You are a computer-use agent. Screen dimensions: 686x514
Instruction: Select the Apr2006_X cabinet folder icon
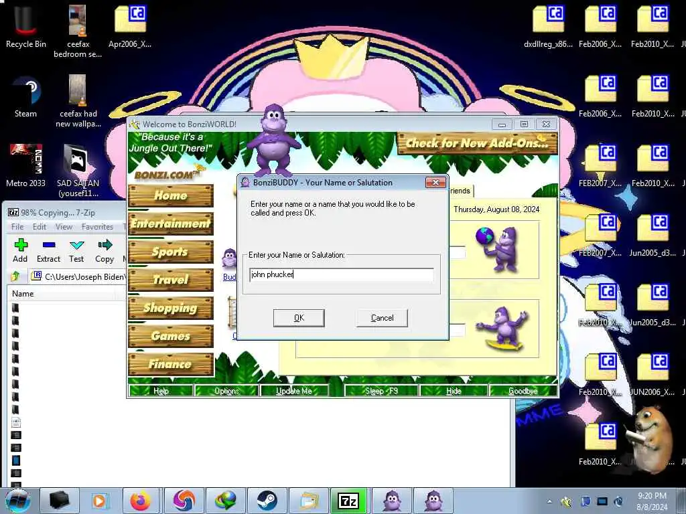[x=130, y=26]
